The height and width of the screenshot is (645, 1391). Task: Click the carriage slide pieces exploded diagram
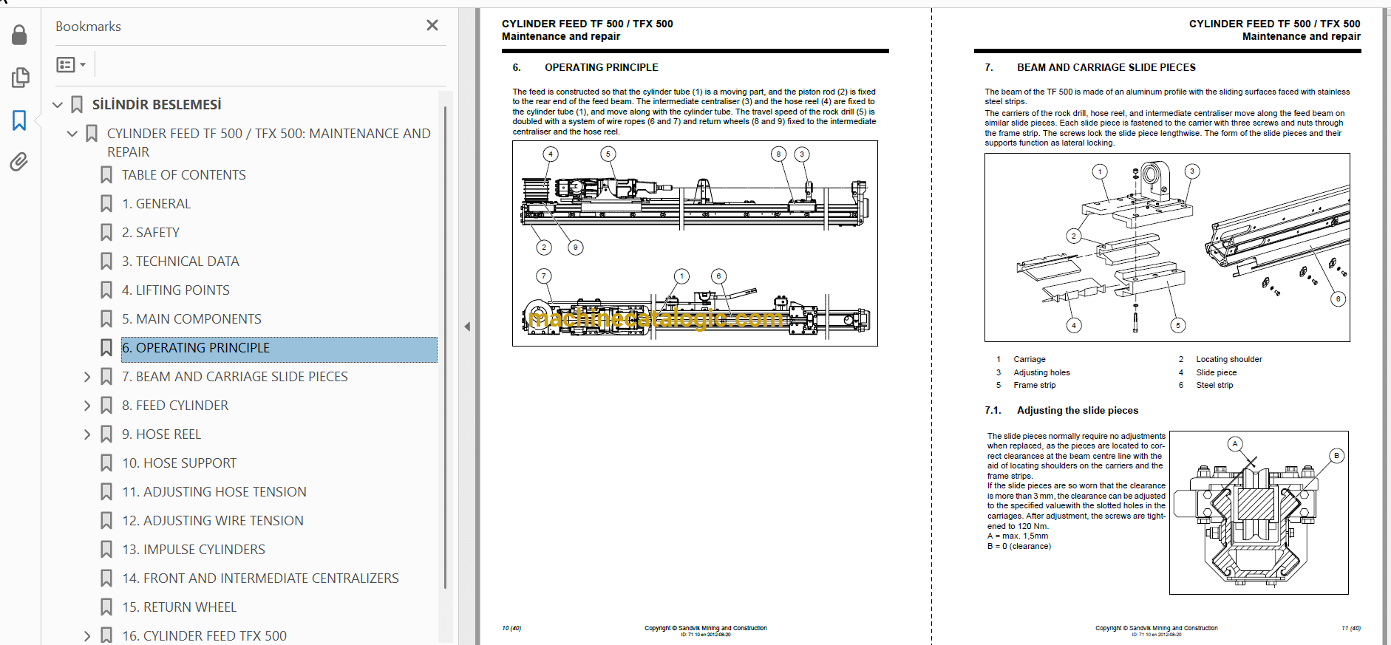tap(1167, 248)
